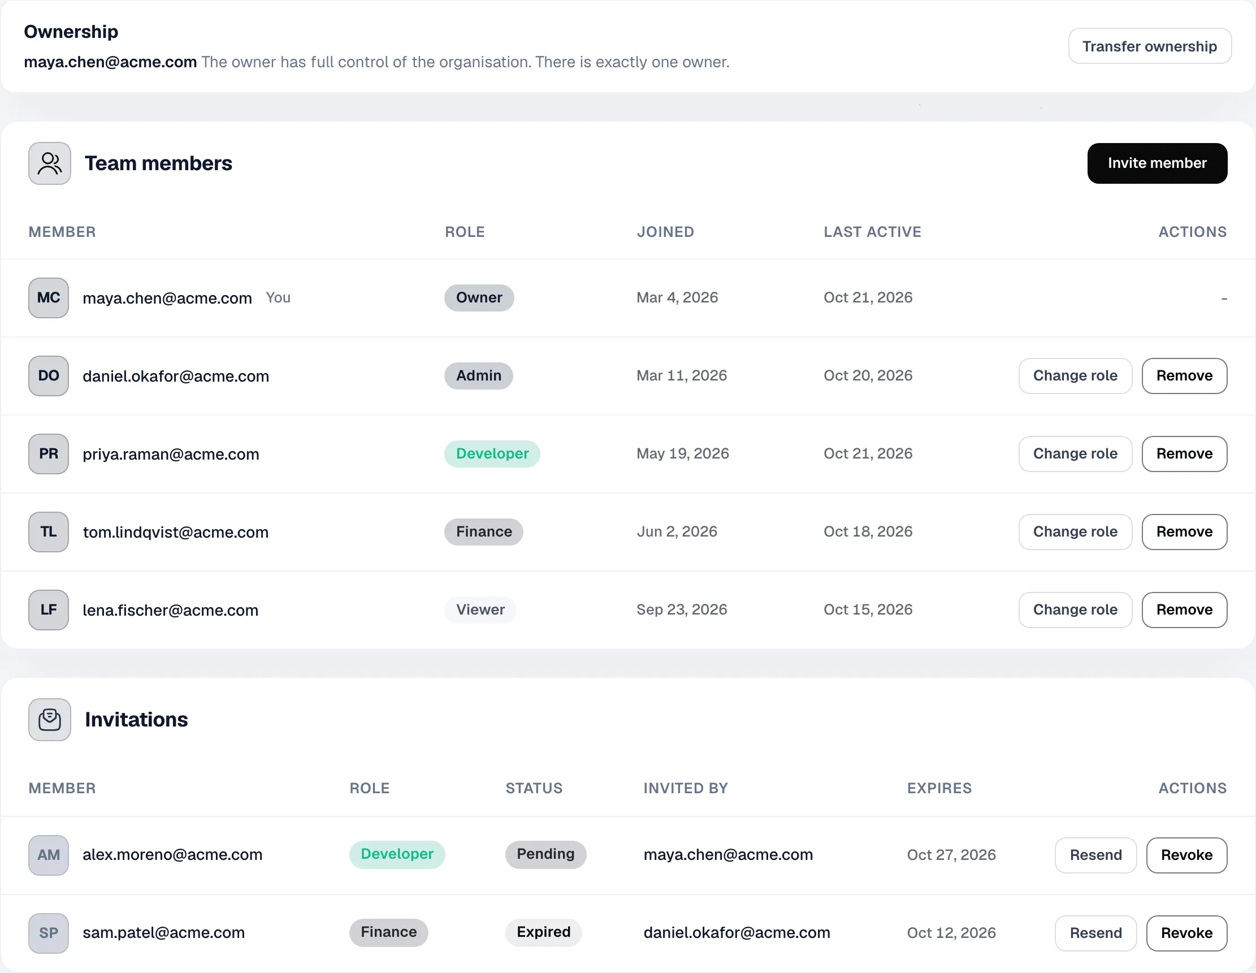Viewport: 1256px width, 973px height.
Task: Click the DO avatar for daniel.okafor
Action: tap(48, 376)
